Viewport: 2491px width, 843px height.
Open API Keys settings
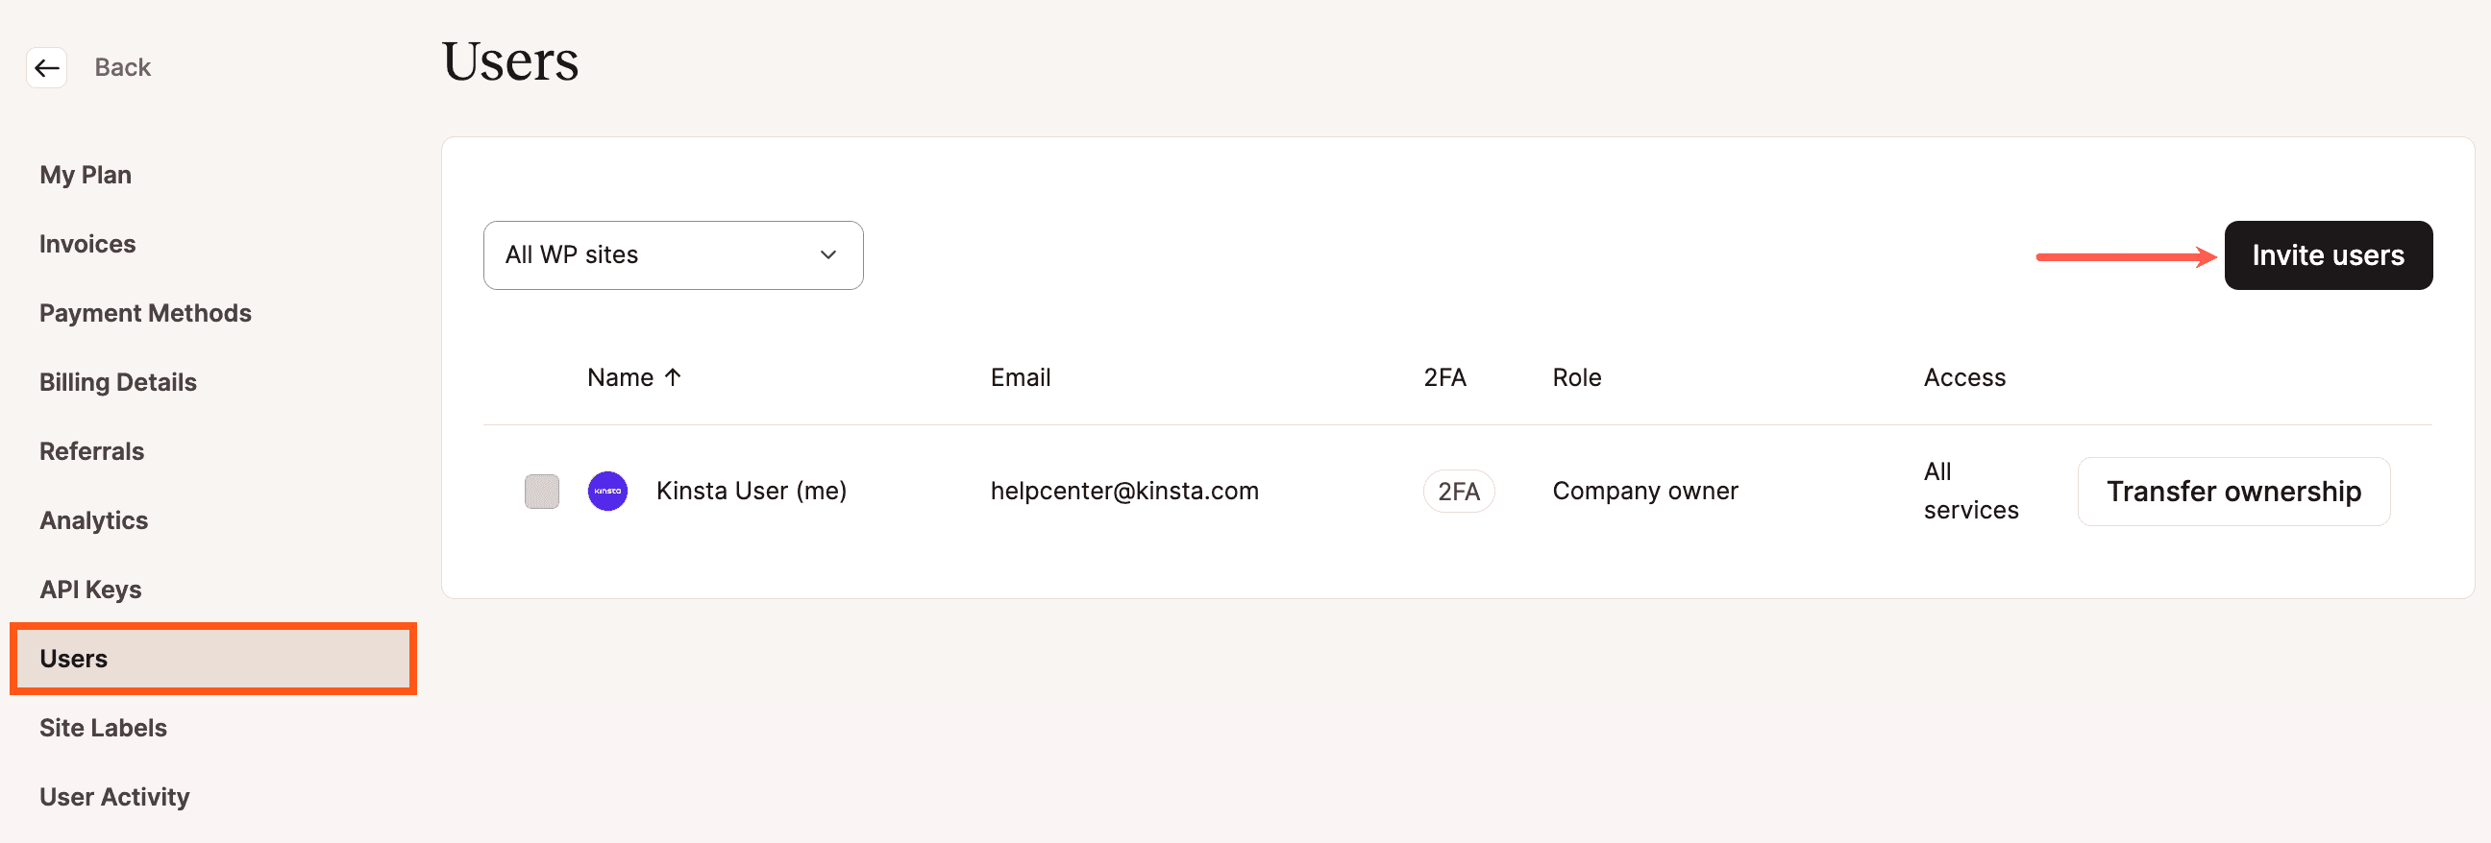click(90, 589)
